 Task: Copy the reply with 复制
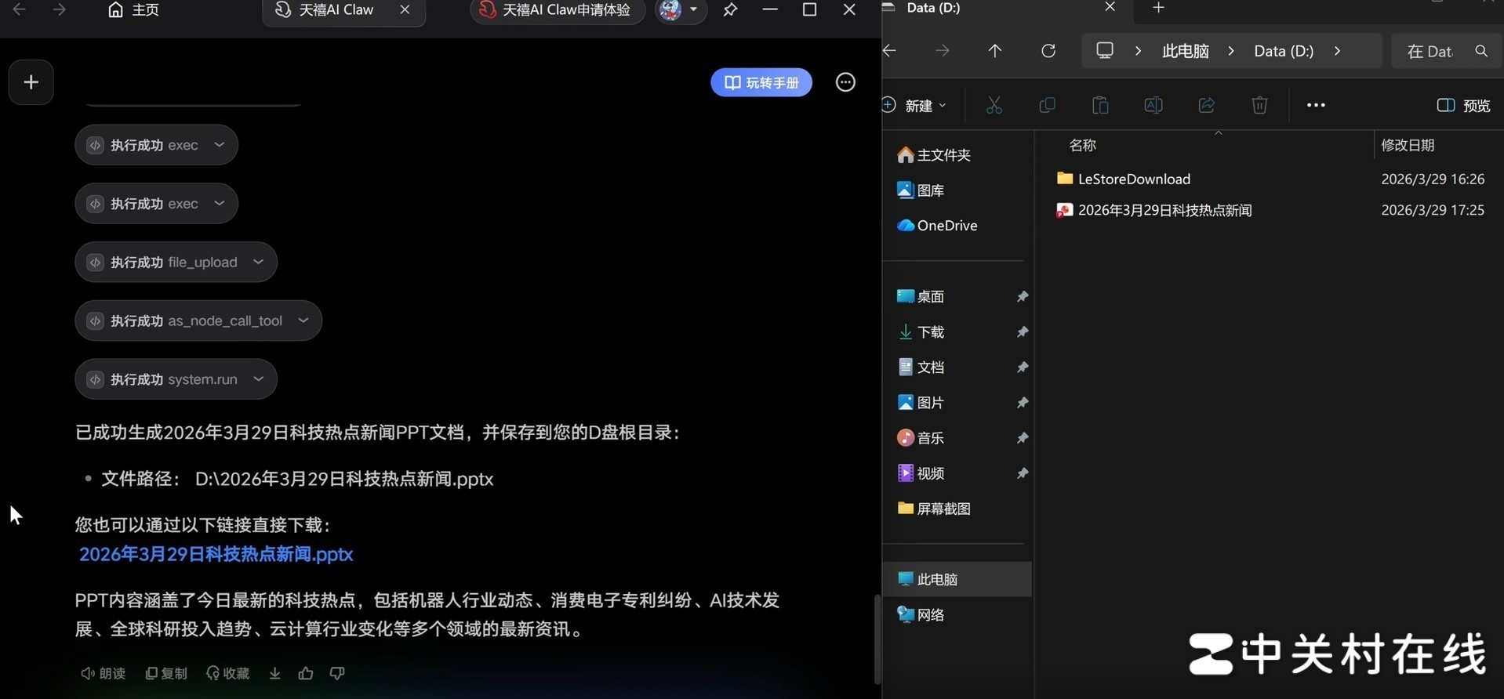166,673
